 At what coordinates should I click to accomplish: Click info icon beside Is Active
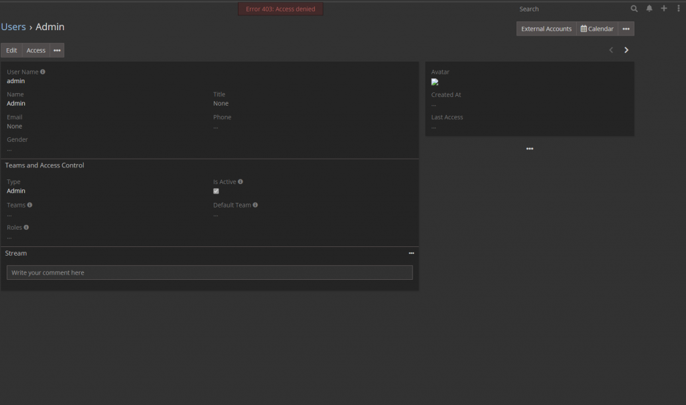coord(241,181)
